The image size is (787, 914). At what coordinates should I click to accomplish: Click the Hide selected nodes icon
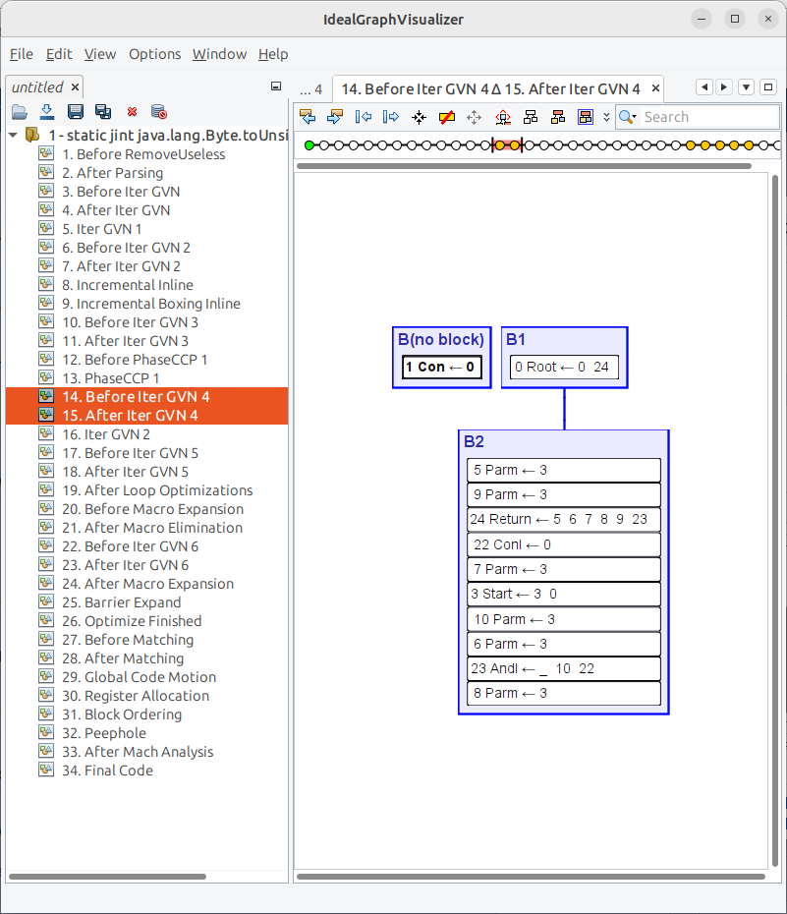coord(446,117)
